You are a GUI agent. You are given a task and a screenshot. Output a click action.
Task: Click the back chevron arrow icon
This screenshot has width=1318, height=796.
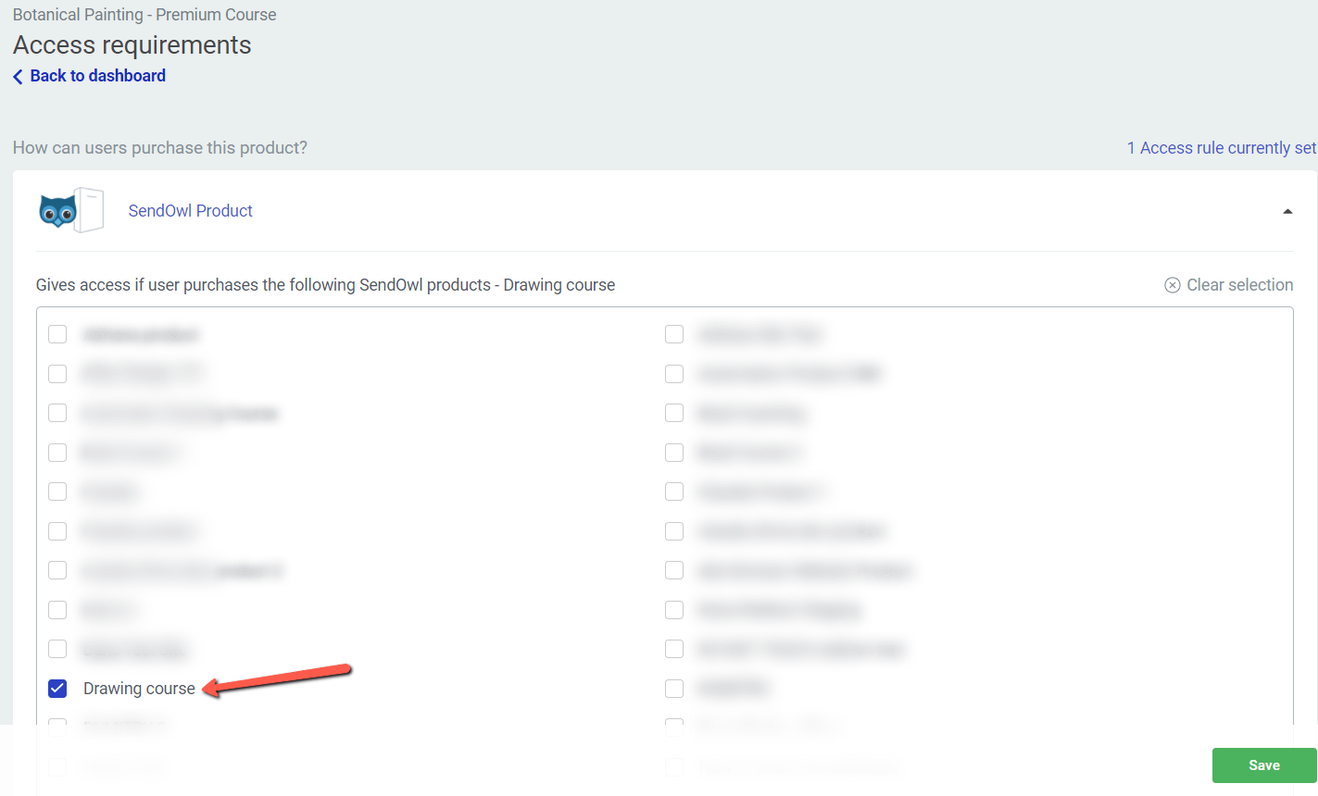[x=18, y=77]
